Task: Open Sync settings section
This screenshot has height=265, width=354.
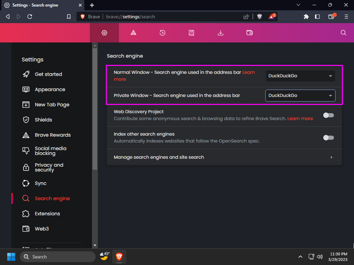Action: pyautogui.click(x=35, y=183)
